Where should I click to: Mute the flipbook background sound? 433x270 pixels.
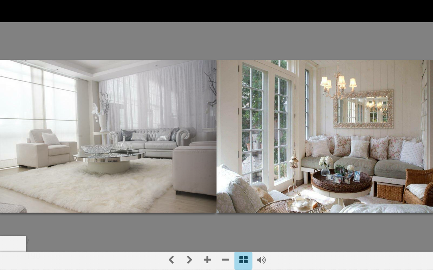pyautogui.click(x=261, y=260)
